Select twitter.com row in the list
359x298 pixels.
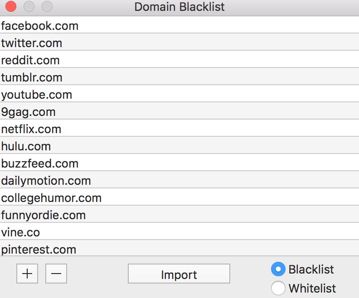click(32, 43)
